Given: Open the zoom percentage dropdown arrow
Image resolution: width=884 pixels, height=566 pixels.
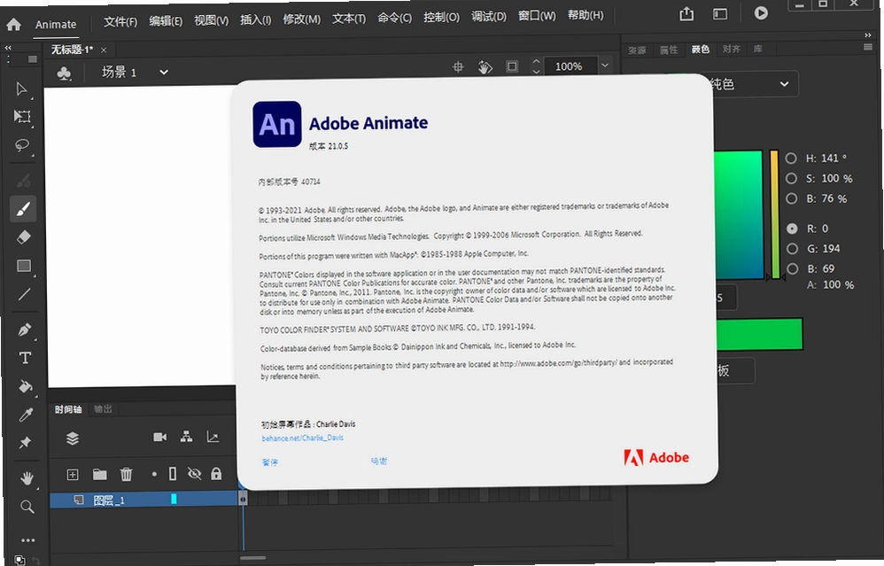Looking at the screenshot, I should click(x=605, y=66).
